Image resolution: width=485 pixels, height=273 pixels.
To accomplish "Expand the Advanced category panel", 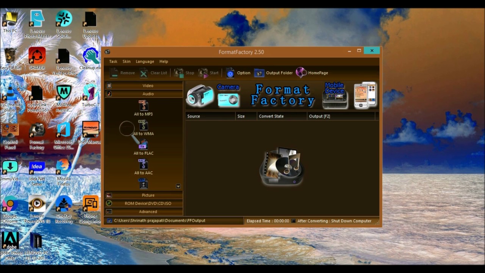I will [144, 212].
